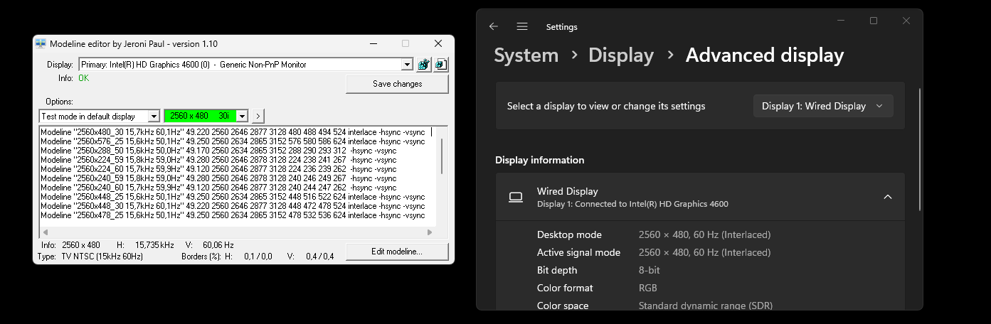Click the > button next to mode dropdown
This screenshot has width=991, height=324.
point(258,116)
